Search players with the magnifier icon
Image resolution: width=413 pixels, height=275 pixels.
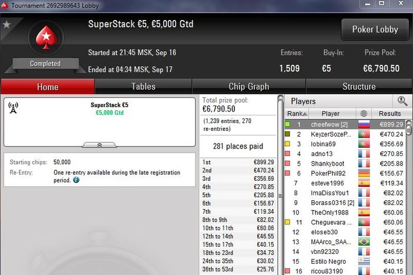pyautogui.click(x=402, y=101)
